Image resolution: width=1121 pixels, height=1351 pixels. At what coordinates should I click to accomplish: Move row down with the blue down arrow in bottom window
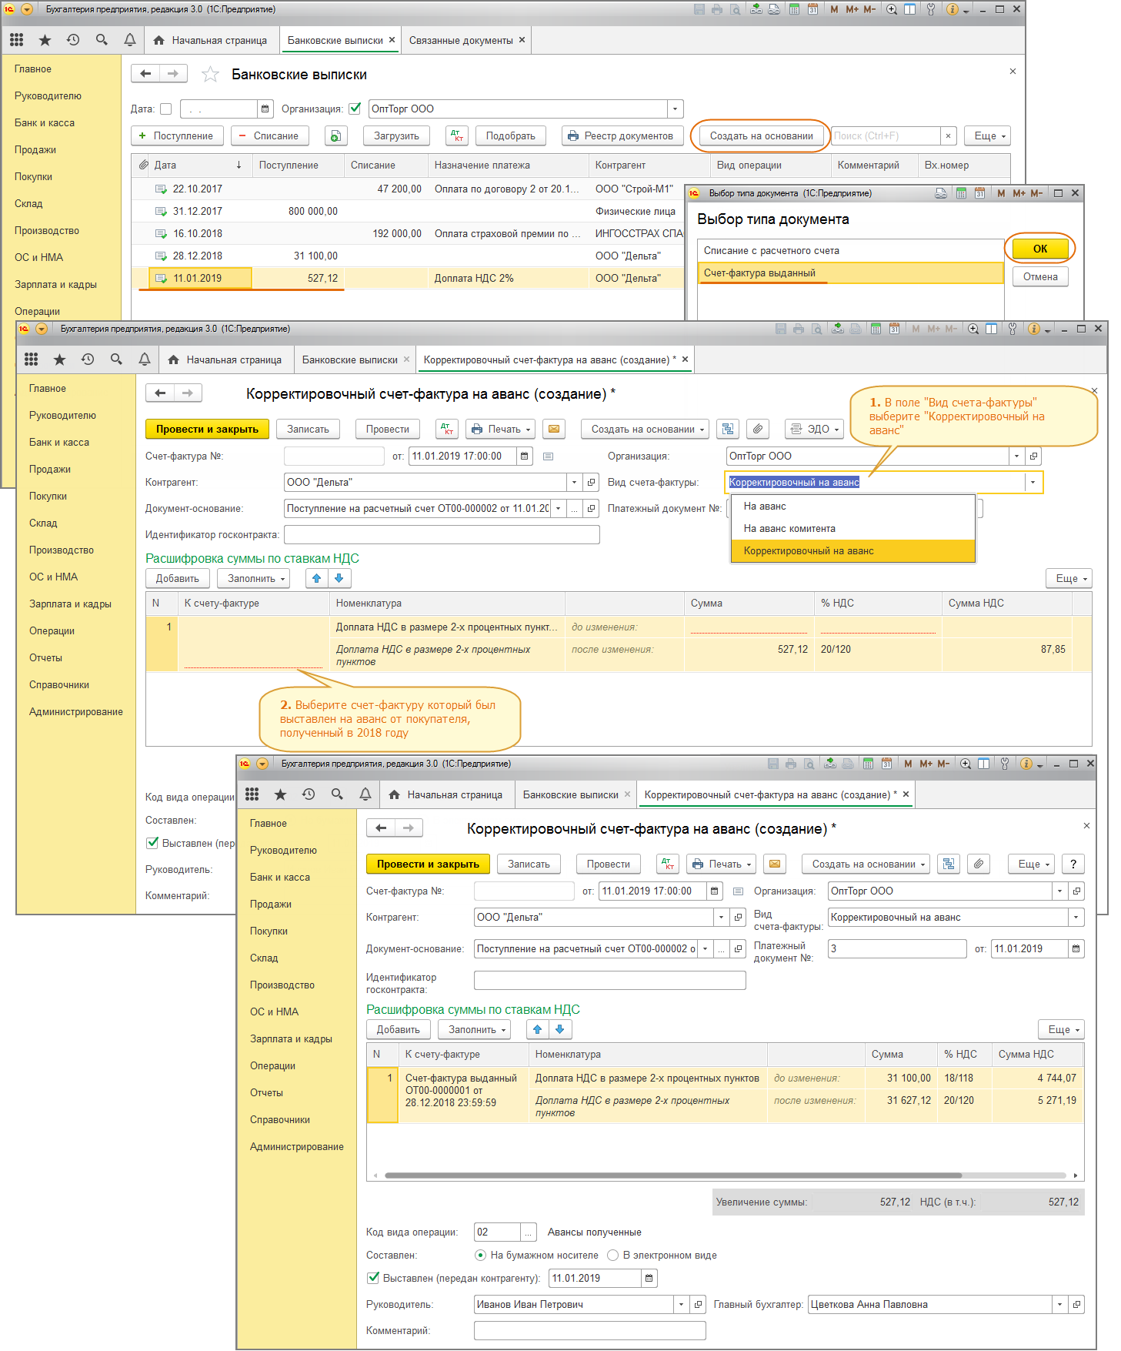point(559,1030)
